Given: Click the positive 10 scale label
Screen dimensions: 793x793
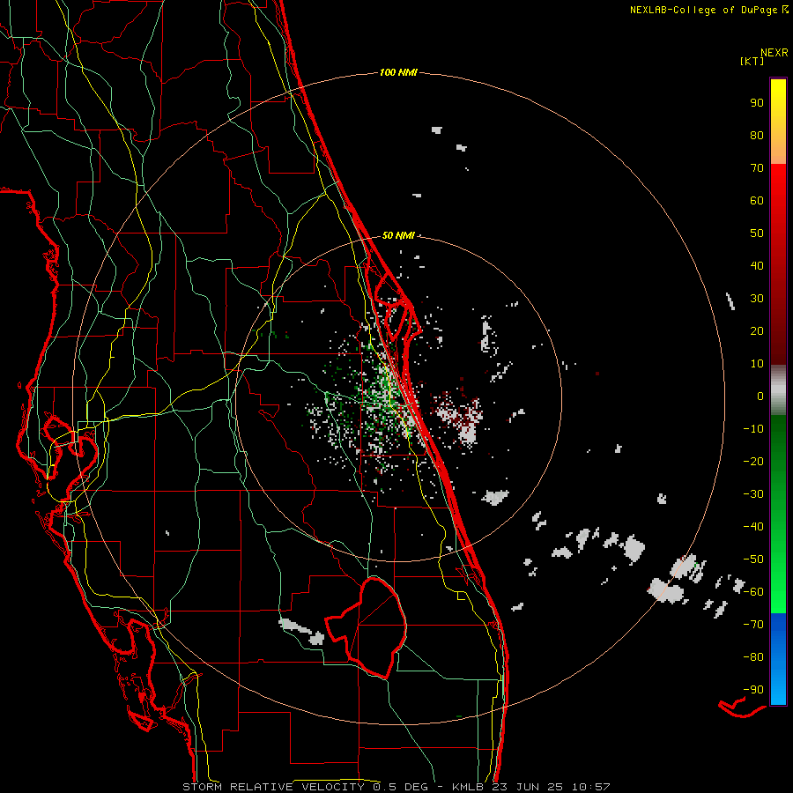Looking at the screenshot, I should (x=757, y=364).
